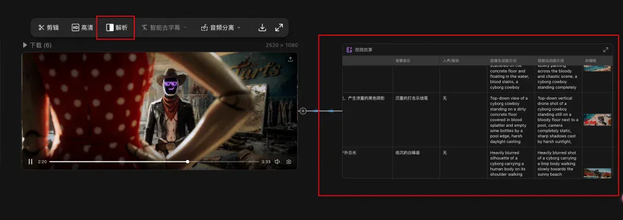Click the 'Top-down vertical drone shot' prompt cell
The height and width of the screenshot is (220, 623).
558,120
